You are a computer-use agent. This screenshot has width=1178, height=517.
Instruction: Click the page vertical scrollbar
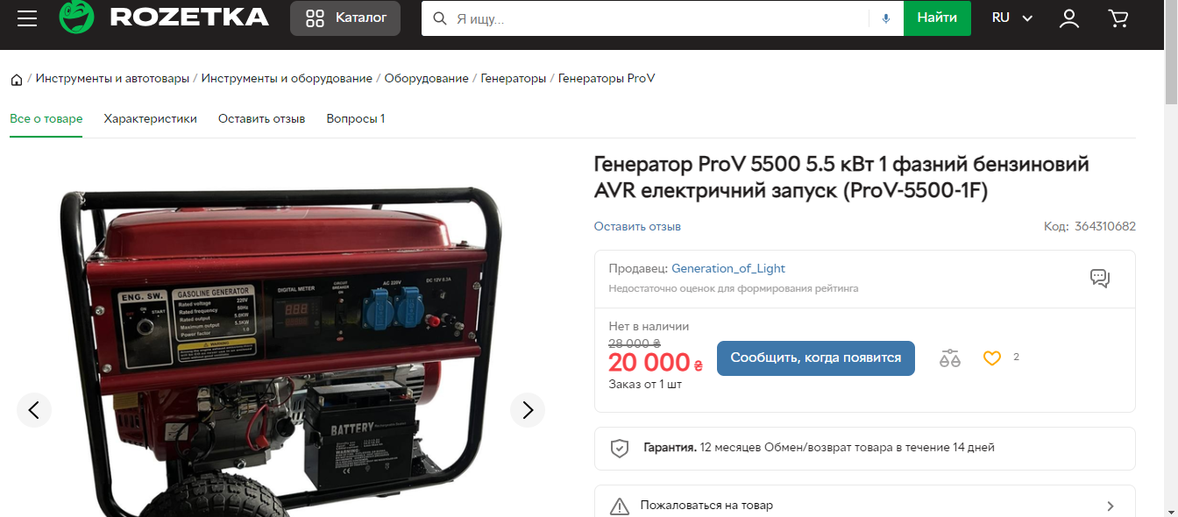tap(1171, 258)
